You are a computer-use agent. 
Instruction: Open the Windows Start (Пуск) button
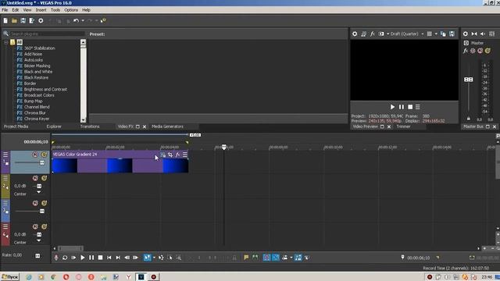click(10, 277)
